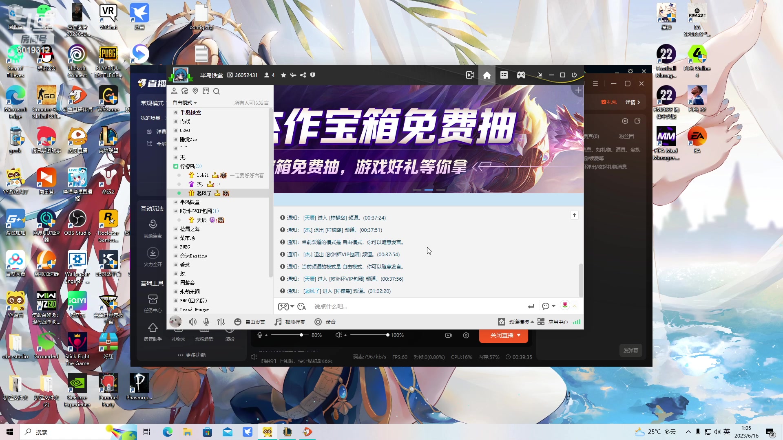Open the YY home tab icon
Viewport: 783px width, 440px height.
[x=487, y=75]
